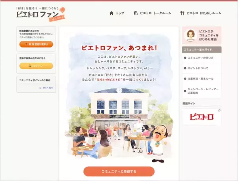Click the orange 新規登録(無料) button
This screenshot has width=238, height=181.
click(36, 44)
